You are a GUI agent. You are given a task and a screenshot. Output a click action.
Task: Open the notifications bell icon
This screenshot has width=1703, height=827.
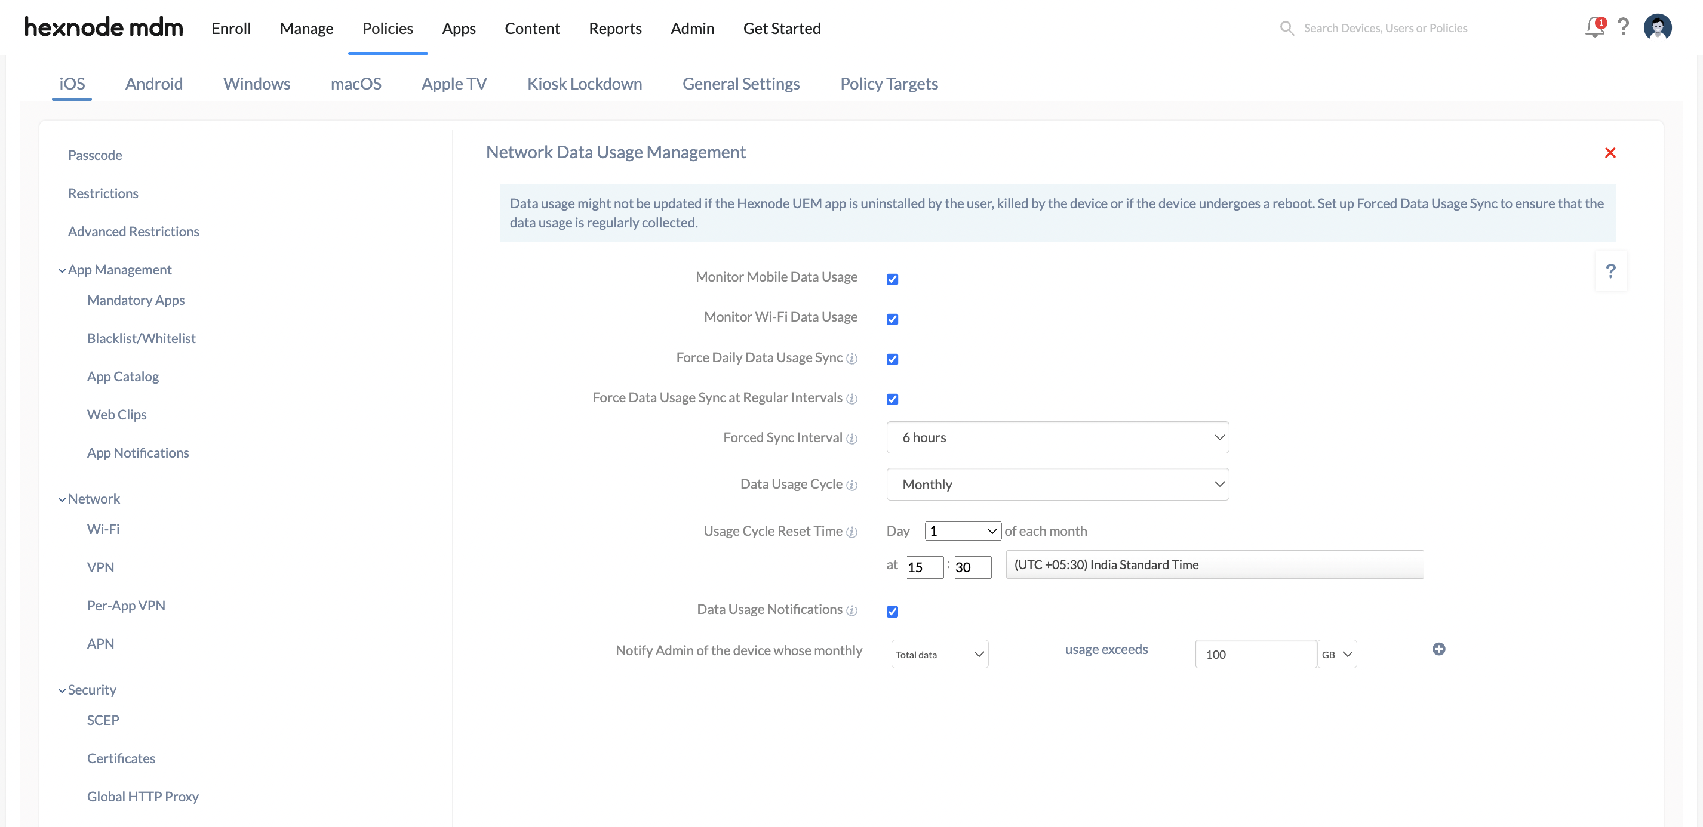click(1594, 27)
